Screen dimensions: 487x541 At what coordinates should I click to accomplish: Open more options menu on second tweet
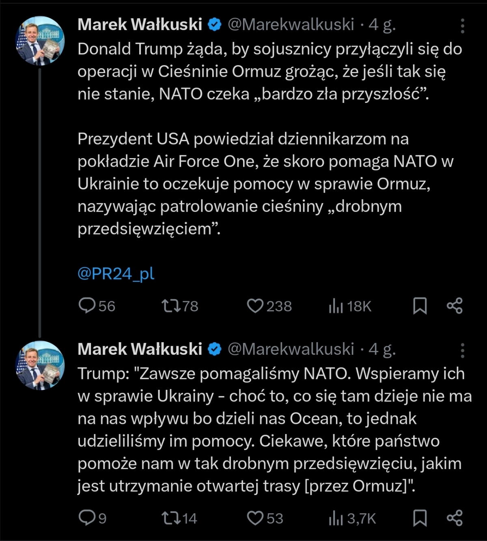[462, 350]
